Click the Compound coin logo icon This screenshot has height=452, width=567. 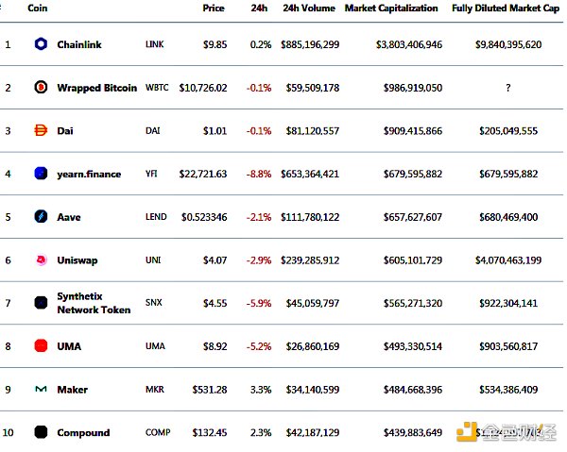(x=41, y=432)
